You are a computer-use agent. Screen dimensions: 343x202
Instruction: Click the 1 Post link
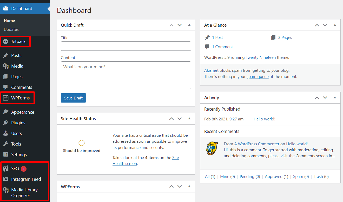pos(217,38)
